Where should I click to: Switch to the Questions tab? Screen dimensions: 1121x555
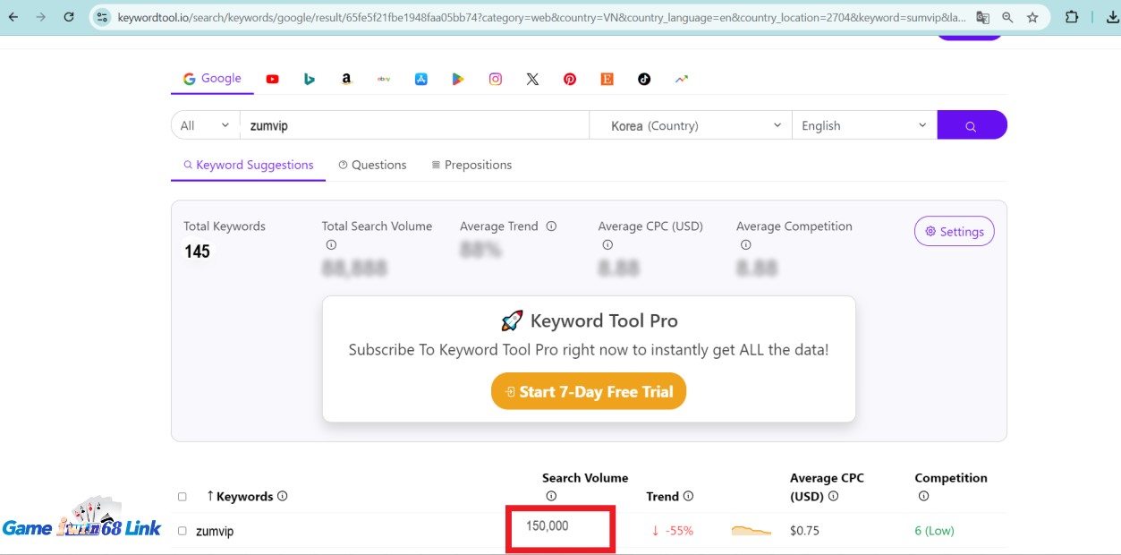[x=372, y=165]
